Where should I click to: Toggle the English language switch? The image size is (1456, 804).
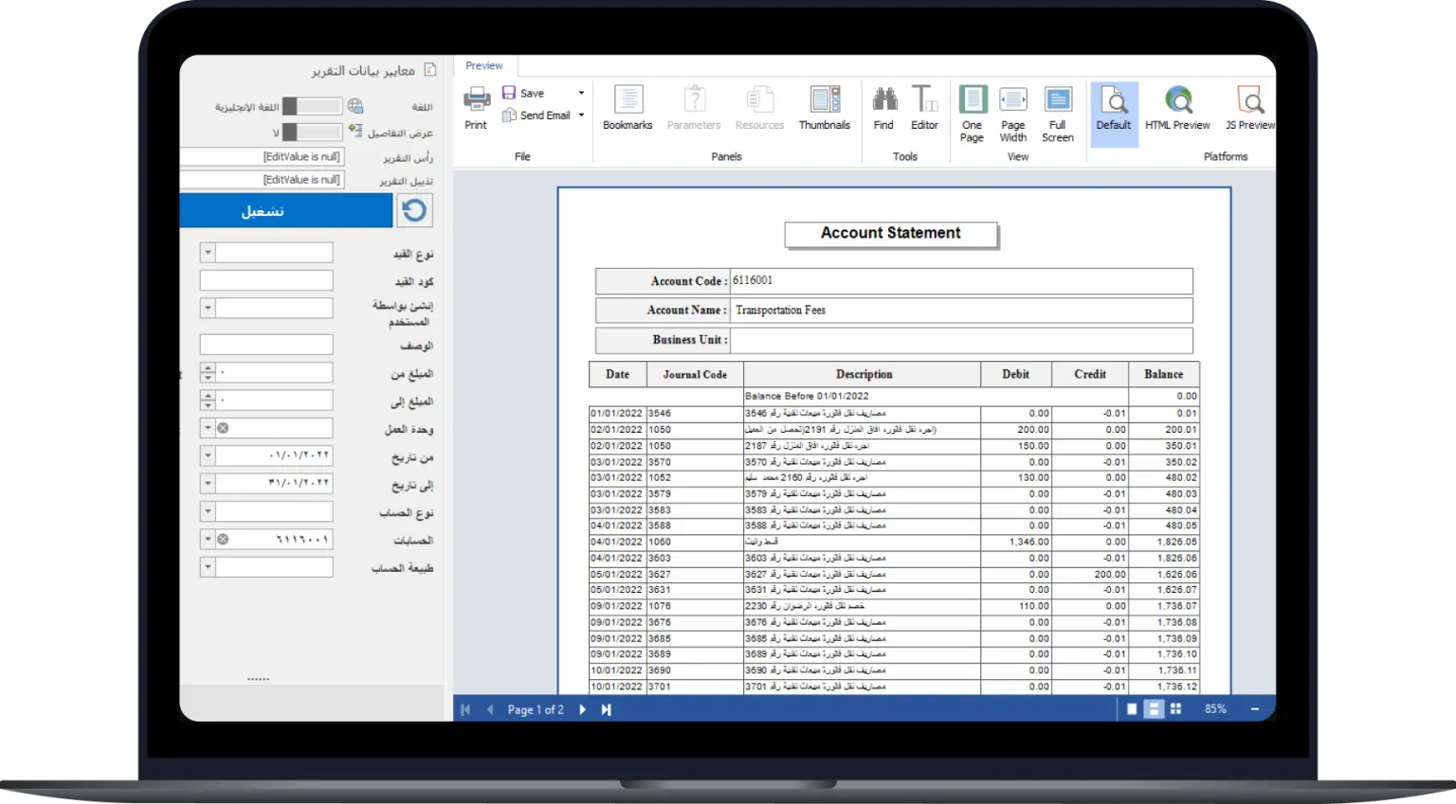point(313,106)
